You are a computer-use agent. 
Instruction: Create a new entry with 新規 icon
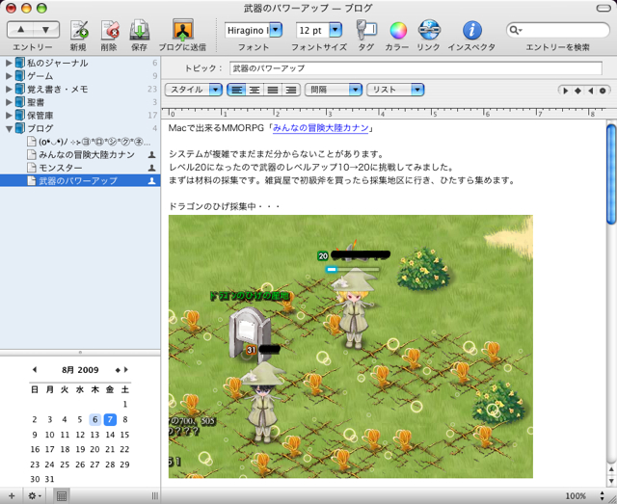pos(79,30)
